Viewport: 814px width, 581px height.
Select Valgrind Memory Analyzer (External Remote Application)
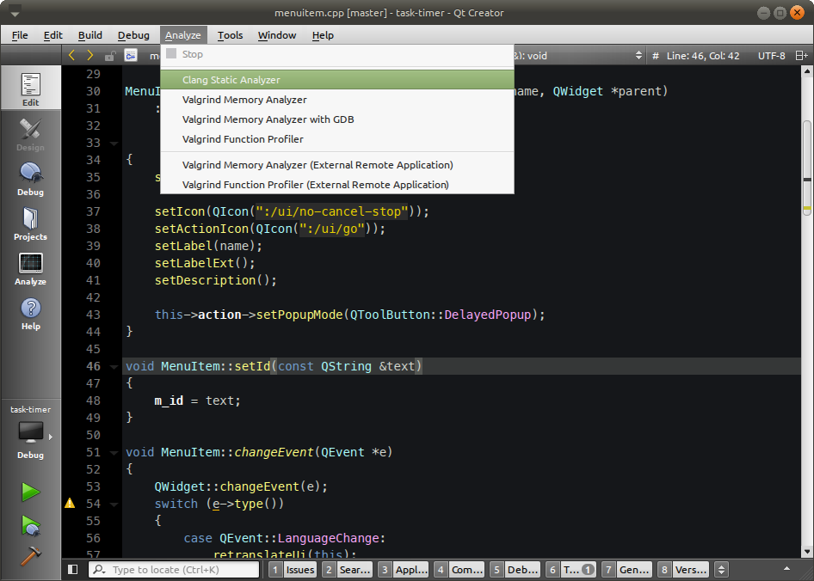coord(337,165)
